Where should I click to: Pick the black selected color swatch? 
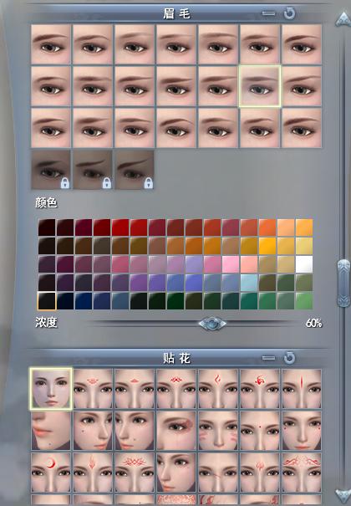[x=47, y=301]
